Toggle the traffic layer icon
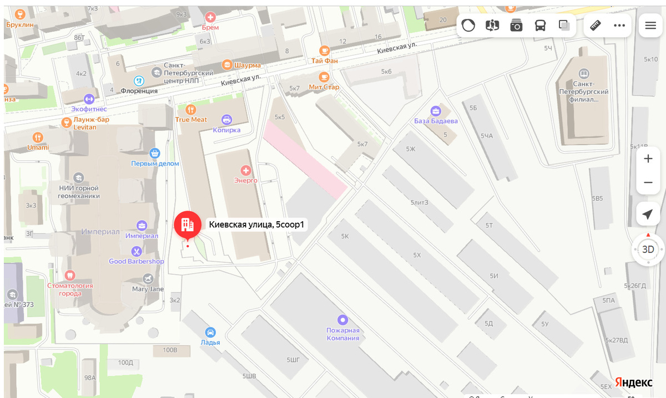 (468, 25)
